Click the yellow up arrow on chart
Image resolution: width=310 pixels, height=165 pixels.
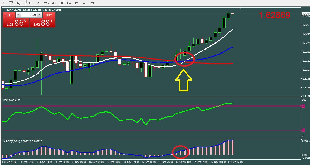[x=183, y=80]
